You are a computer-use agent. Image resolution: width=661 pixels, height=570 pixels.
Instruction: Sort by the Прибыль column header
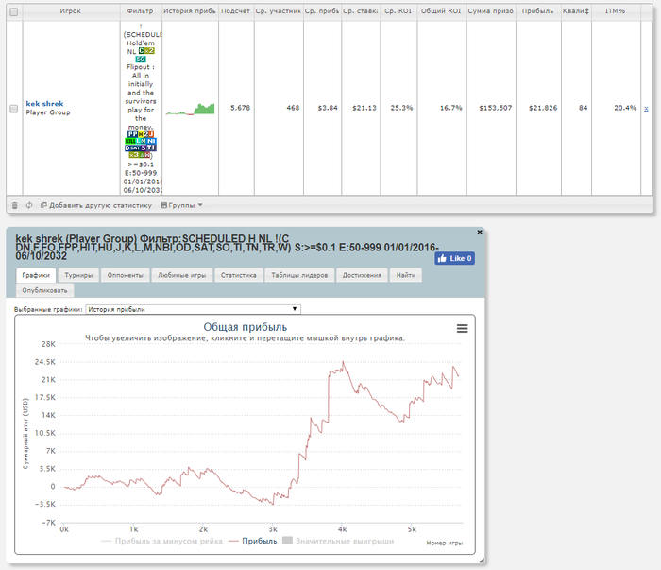538,11
